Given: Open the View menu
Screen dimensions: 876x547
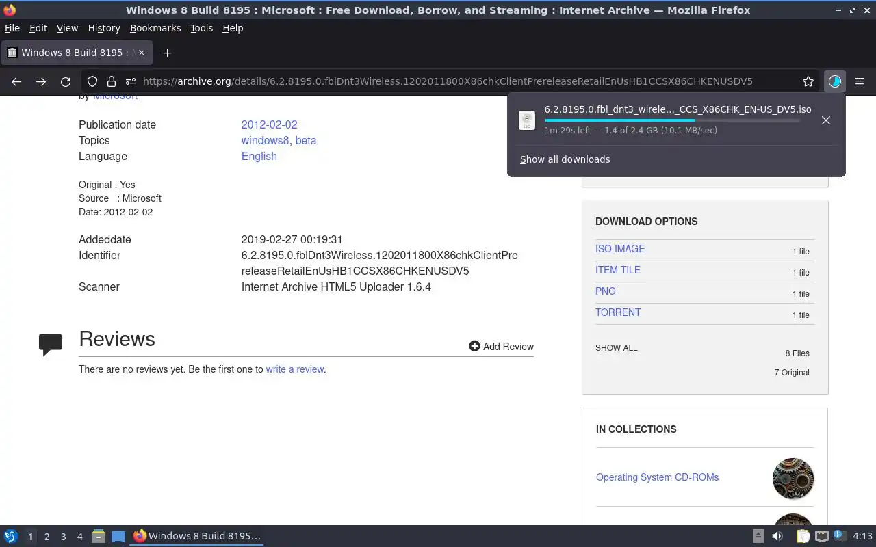Looking at the screenshot, I should [67, 28].
